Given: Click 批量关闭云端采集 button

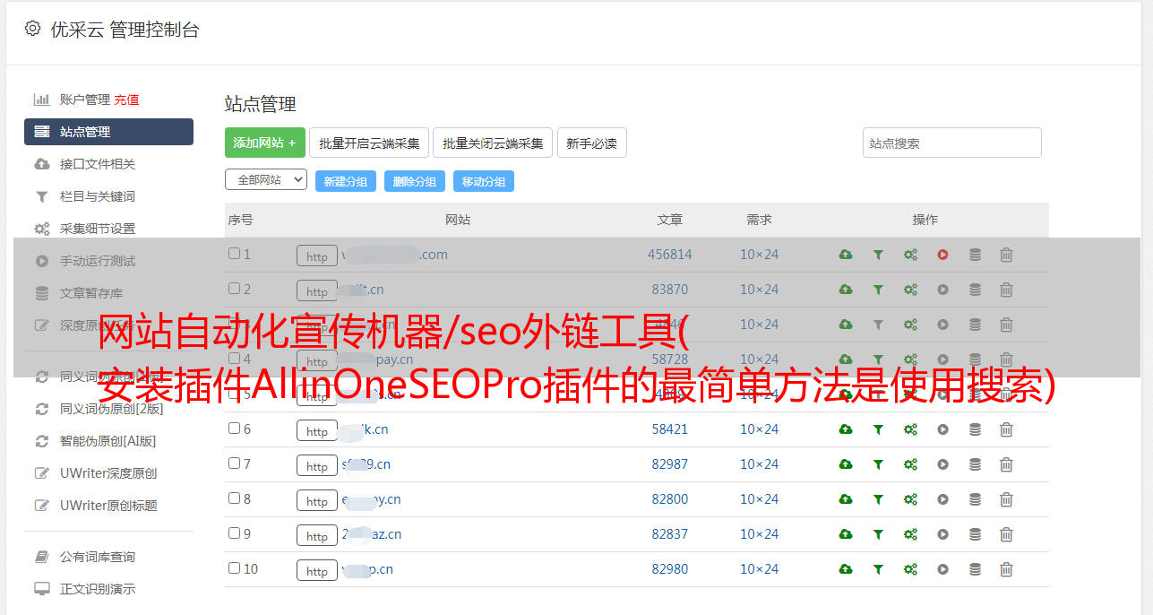Looking at the screenshot, I should 493,143.
